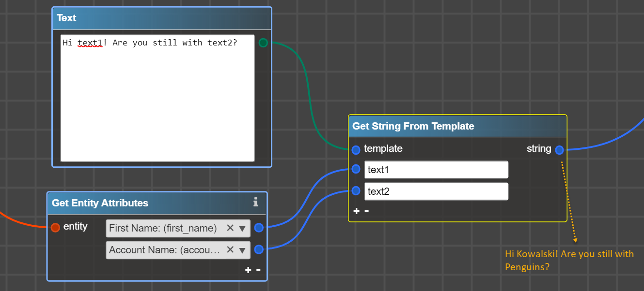Click the red entity input port

[x=55, y=227]
